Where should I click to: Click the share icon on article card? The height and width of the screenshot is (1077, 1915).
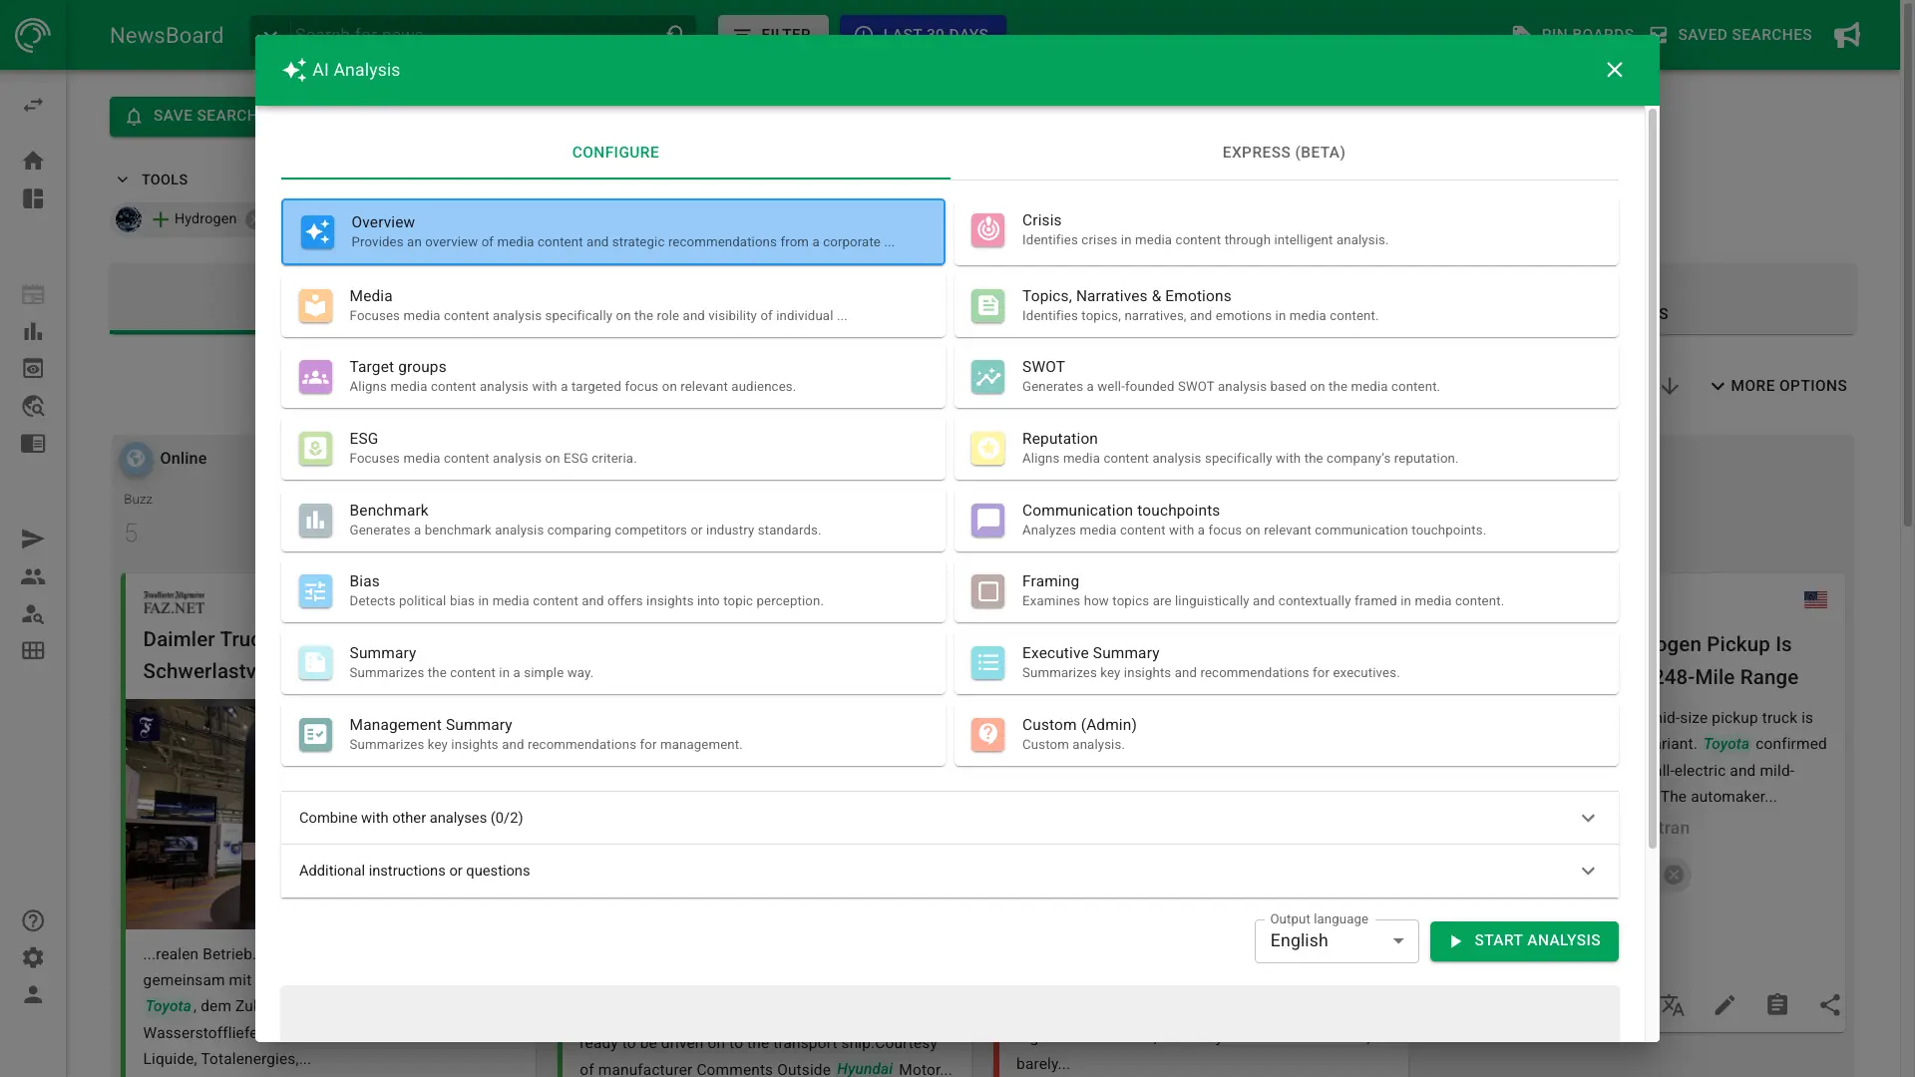pyautogui.click(x=1829, y=1005)
